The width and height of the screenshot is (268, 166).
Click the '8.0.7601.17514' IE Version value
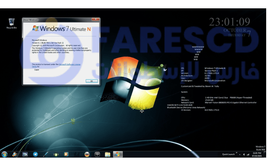[x=212, y=110]
